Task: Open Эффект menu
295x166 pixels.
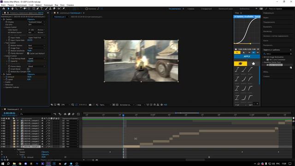Action: click(39, 5)
